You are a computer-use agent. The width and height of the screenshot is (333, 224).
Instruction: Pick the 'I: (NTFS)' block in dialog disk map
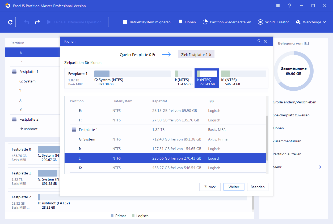coord(184,78)
